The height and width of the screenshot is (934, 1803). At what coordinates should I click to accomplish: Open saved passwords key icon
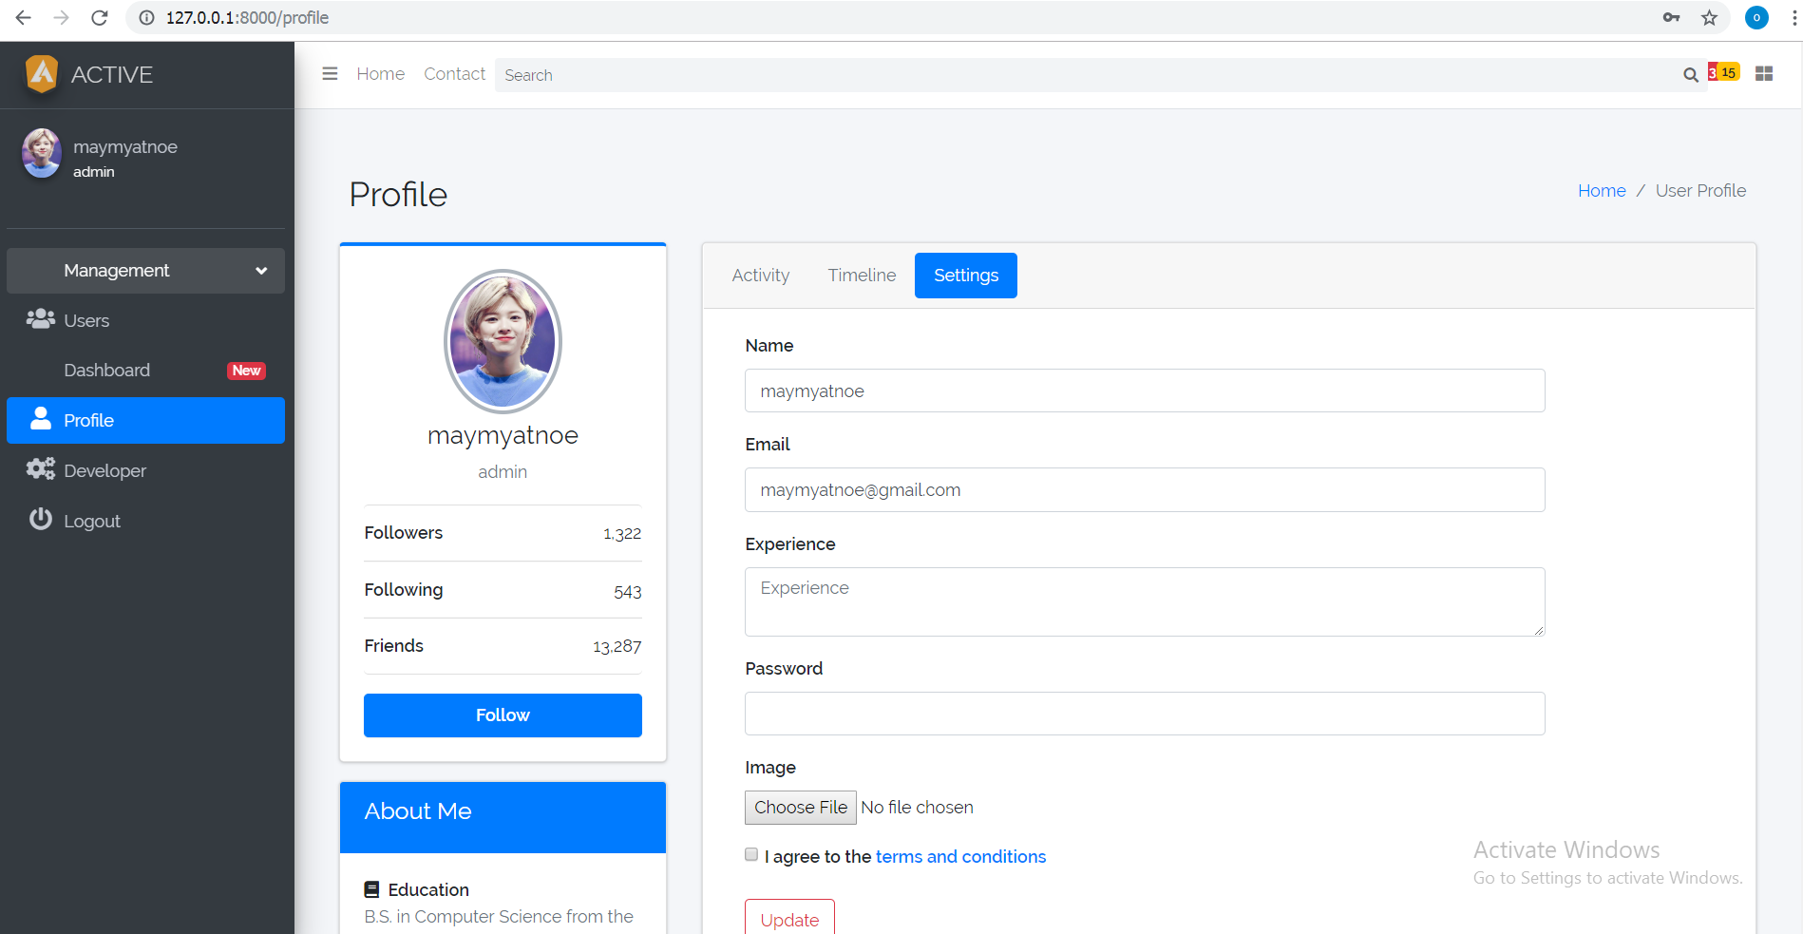1672,17
